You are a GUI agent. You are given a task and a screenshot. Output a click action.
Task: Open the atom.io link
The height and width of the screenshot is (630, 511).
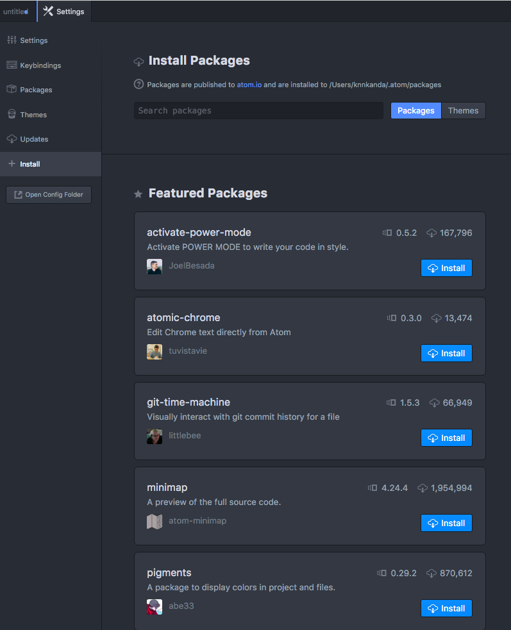(x=249, y=85)
